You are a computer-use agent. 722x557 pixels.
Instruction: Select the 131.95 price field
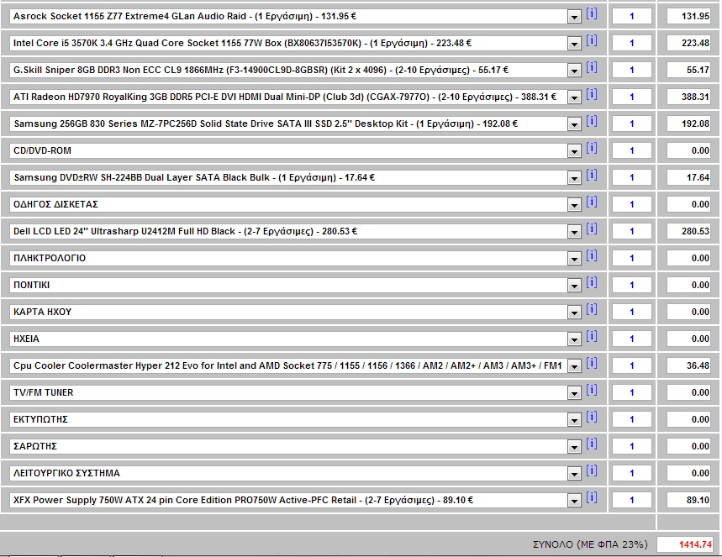689,16
